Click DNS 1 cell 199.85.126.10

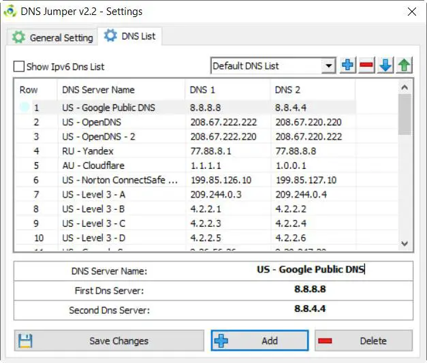pos(221,180)
